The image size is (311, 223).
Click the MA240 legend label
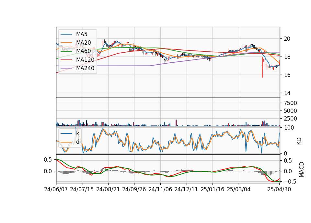pyautogui.click(x=85, y=68)
